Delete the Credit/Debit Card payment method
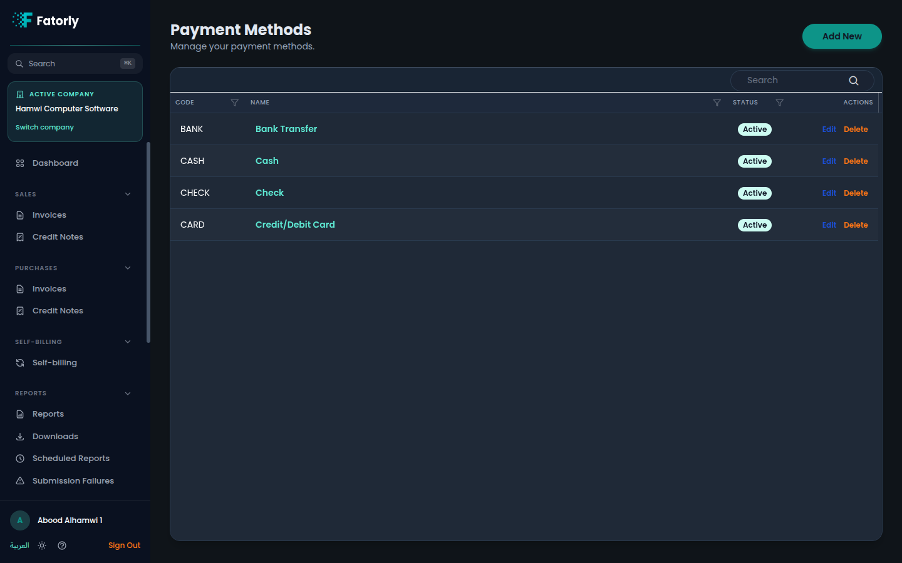This screenshot has height=563, width=902. [856, 225]
